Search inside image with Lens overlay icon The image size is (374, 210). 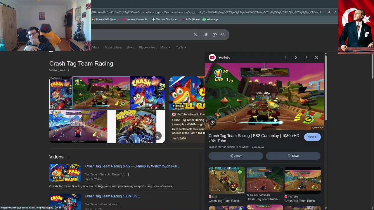click(212, 123)
